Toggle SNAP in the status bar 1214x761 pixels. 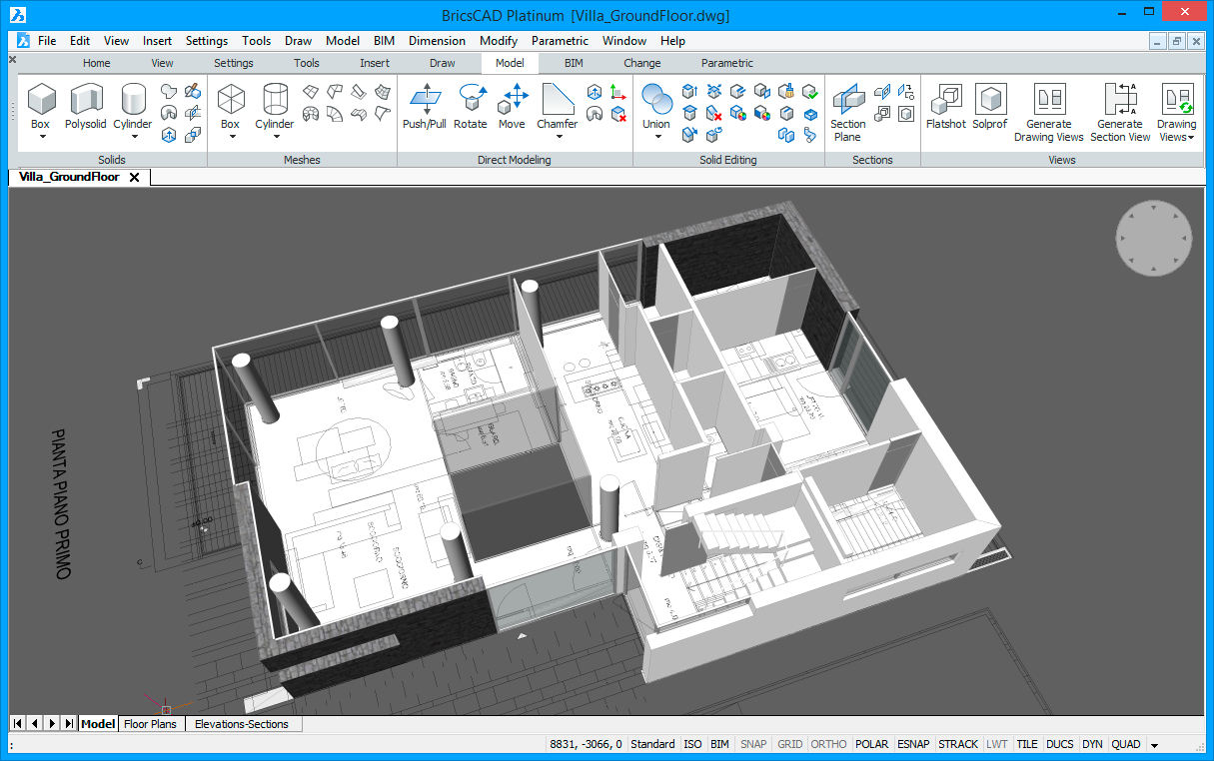pyautogui.click(x=753, y=744)
